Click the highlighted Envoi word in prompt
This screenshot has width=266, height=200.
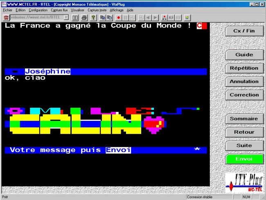point(118,150)
